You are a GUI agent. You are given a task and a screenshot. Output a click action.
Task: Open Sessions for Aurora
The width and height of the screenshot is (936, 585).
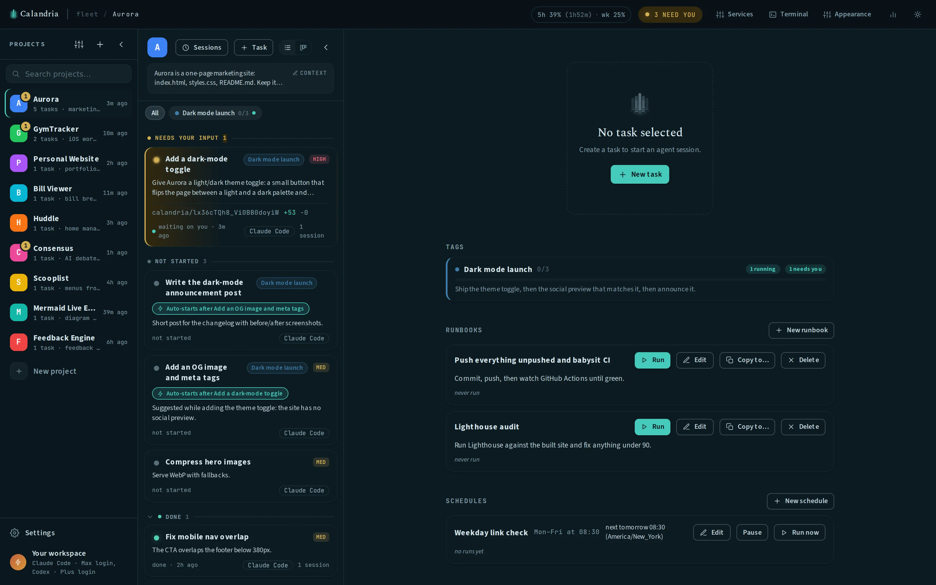[x=202, y=48]
